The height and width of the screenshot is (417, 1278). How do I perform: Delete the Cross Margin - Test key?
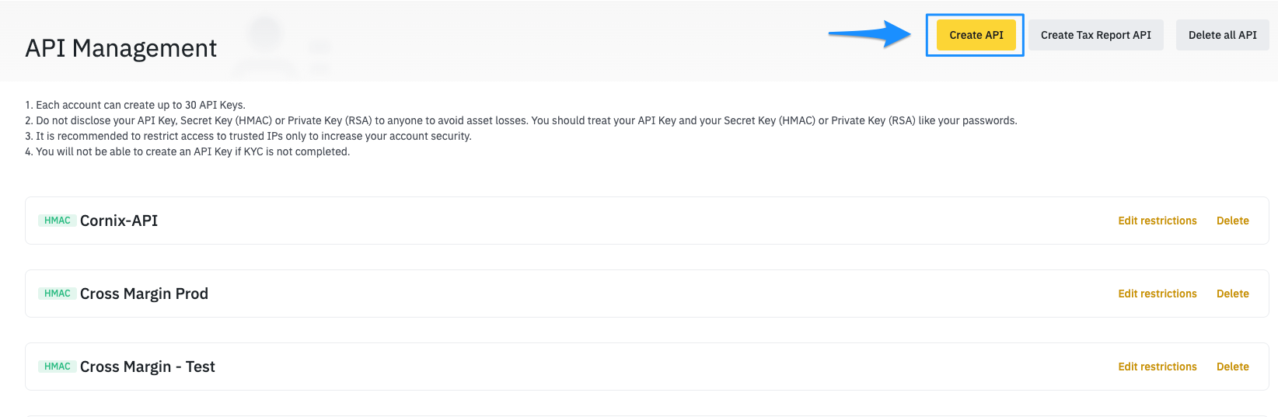[x=1232, y=367]
